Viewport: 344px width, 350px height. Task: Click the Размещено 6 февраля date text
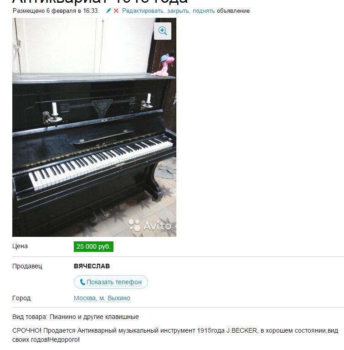[56, 10]
